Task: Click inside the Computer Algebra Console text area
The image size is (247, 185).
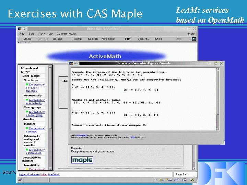Action: pos(143,99)
